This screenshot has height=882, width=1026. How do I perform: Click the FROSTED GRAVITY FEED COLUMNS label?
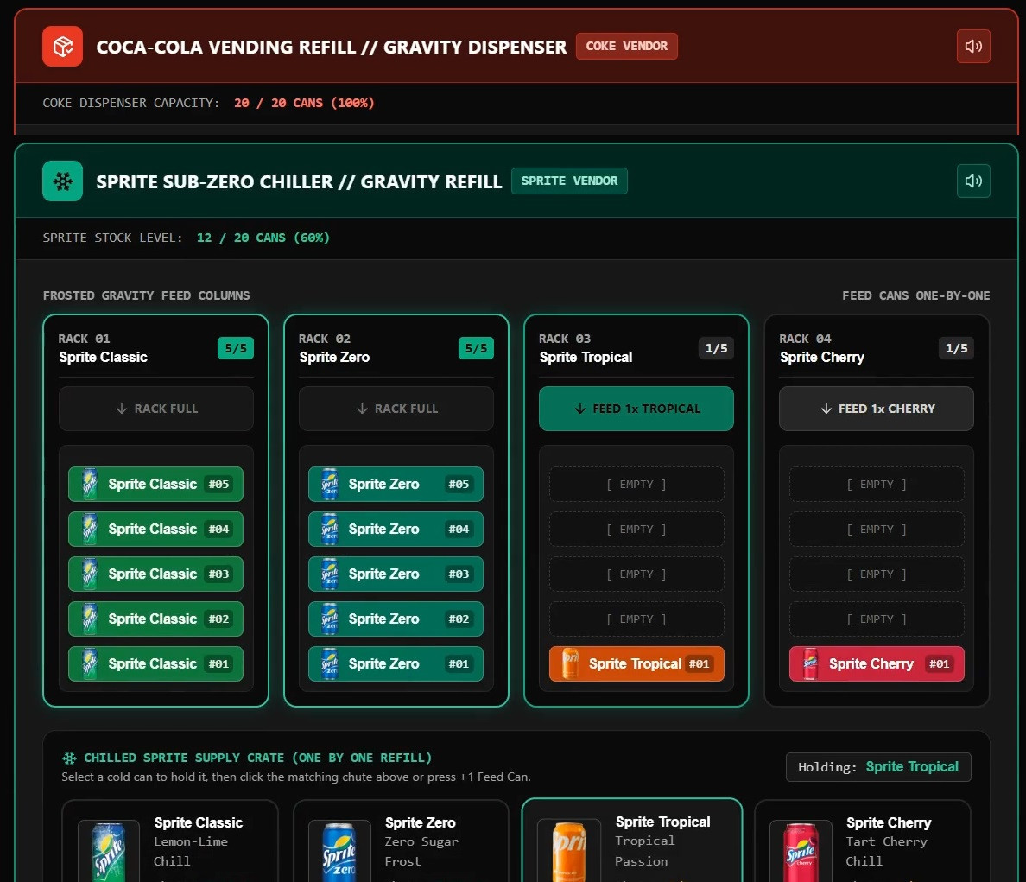point(146,295)
